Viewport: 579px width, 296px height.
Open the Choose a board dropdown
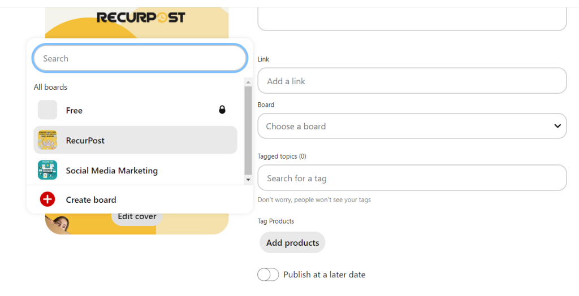point(412,126)
